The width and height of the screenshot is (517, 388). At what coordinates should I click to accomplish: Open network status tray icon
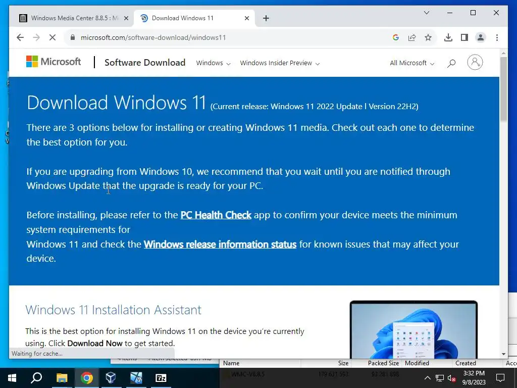tap(440, 378)
